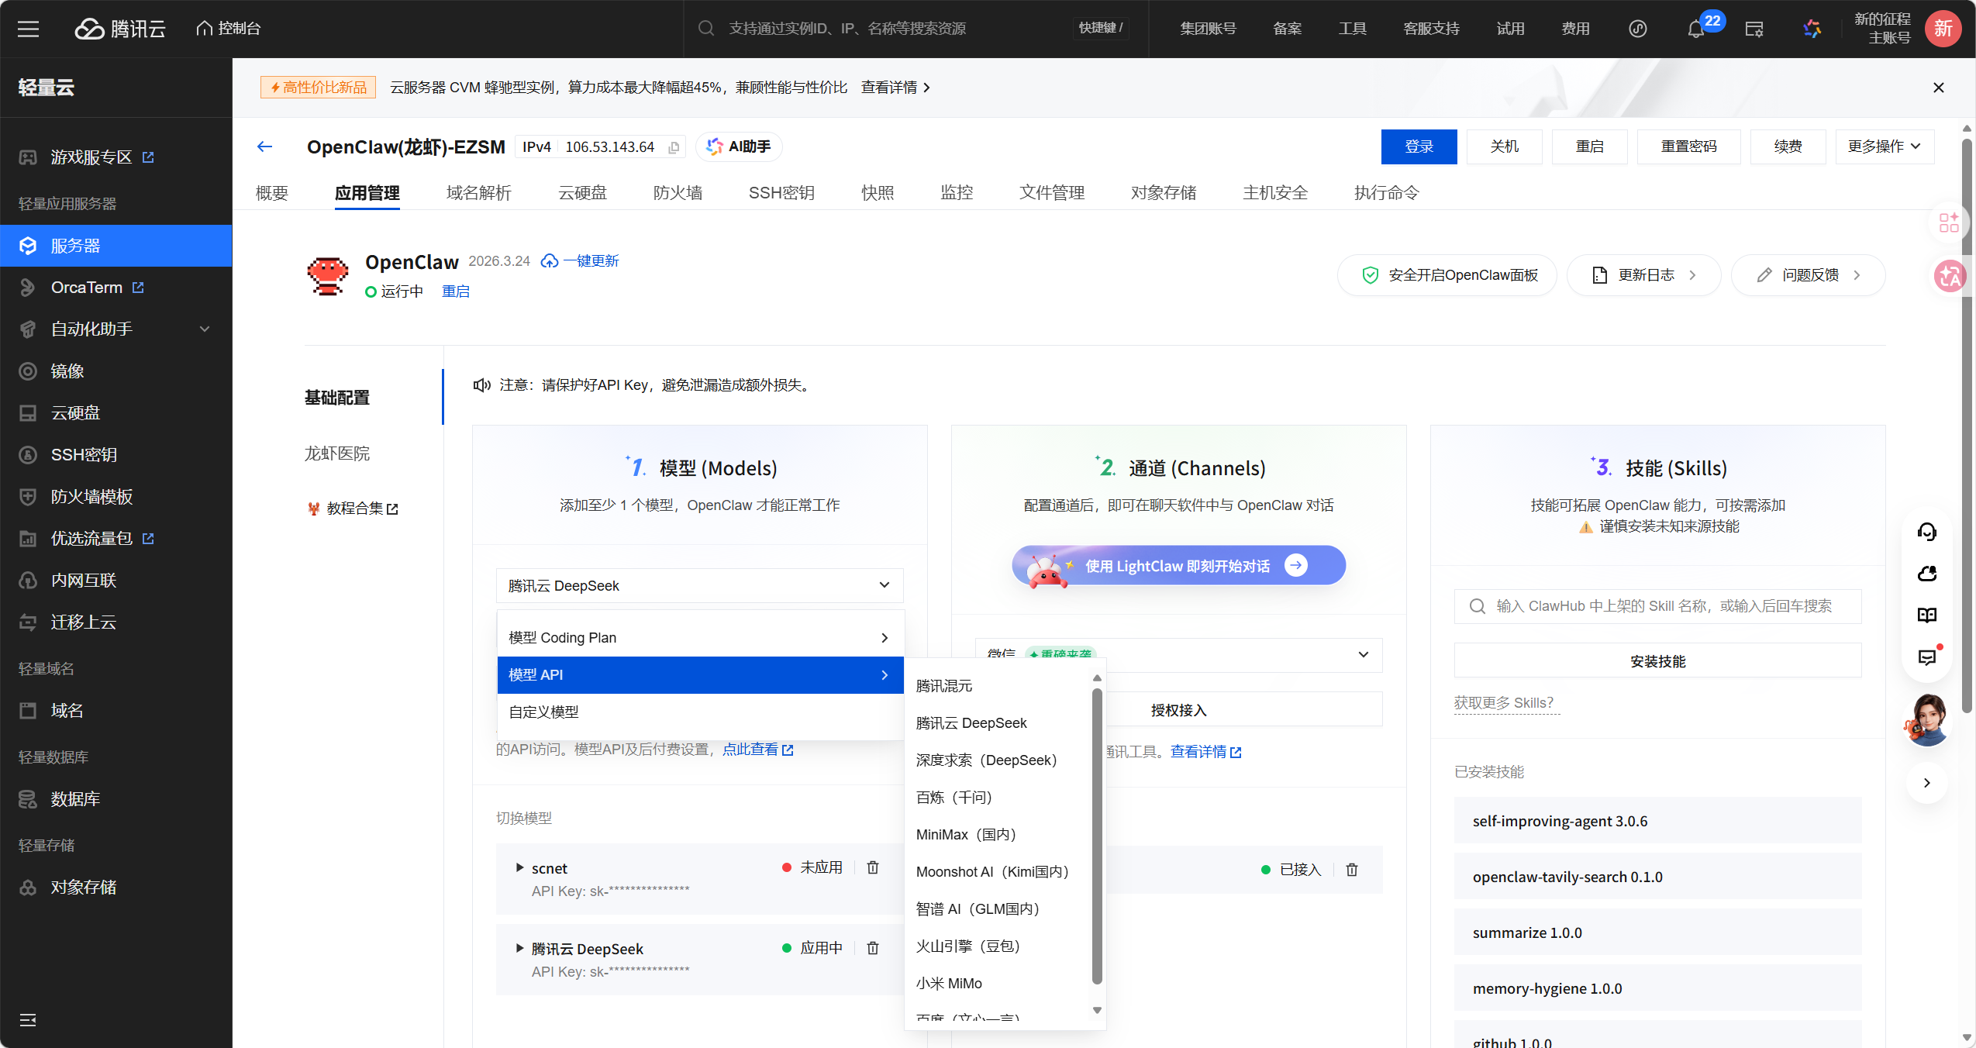Open the 微信 channel dropdown
The width and height of the screenshot is (1976, 1048).
1178,655
